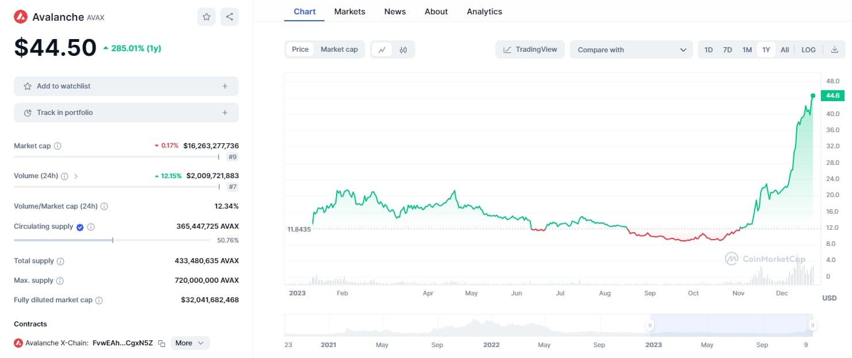The width and height of the screenshot is (852, 358).
Task: Toggle LOG scale on the chart
Action: point(808,50)
